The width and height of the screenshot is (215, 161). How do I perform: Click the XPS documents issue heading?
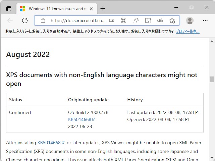tap(102, 79)
